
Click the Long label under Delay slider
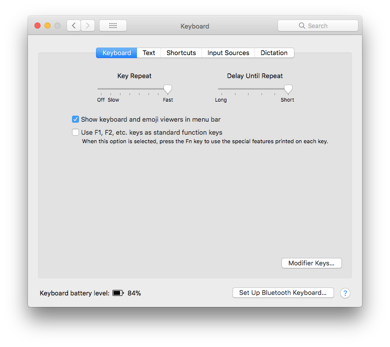pyautogui.click(x=221, y=100)
